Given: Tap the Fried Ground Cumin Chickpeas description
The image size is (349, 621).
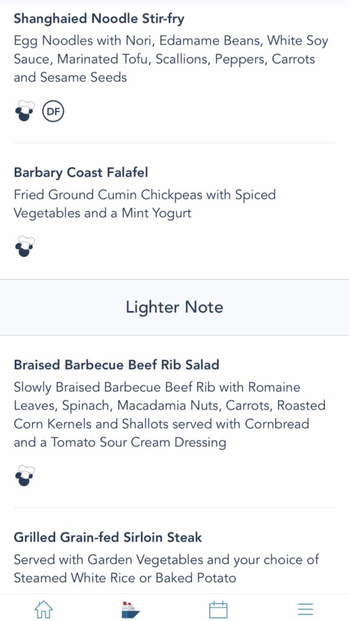Looking at the screenshot, I should tap(145, 204).
